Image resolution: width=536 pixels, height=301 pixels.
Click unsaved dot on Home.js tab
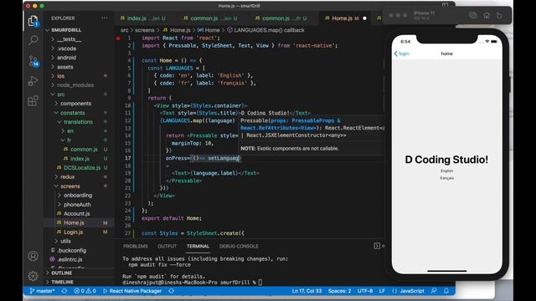(x=364, y=18)
